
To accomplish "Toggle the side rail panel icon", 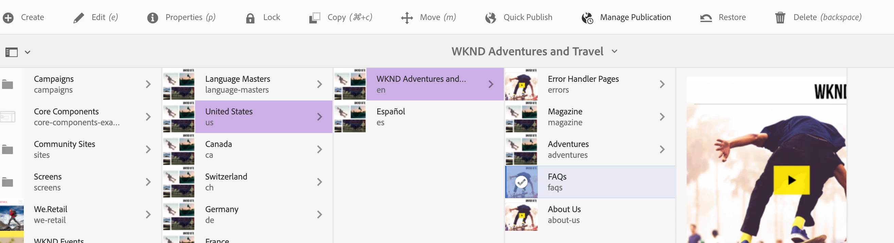I will point(12,52).
